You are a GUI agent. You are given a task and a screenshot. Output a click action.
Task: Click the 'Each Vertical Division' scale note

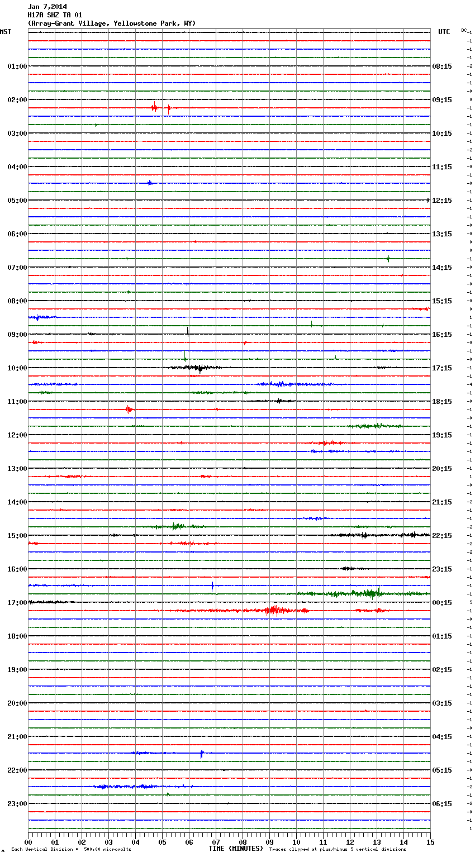pyautogui.click(x=71, y=849)
